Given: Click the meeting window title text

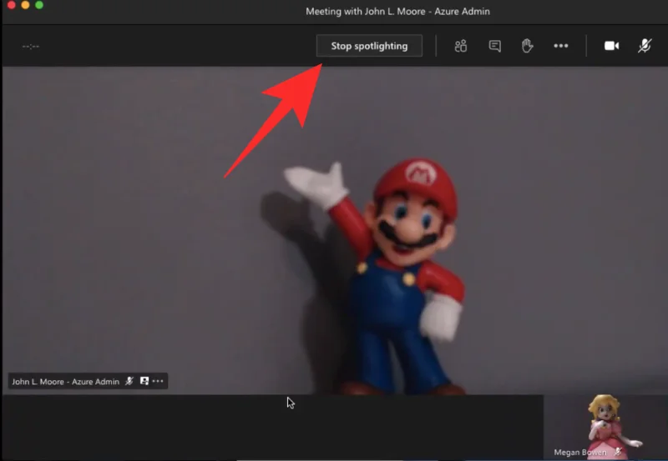Looking at the screenshot, I should pyautogui.click(x=397, y=12).
